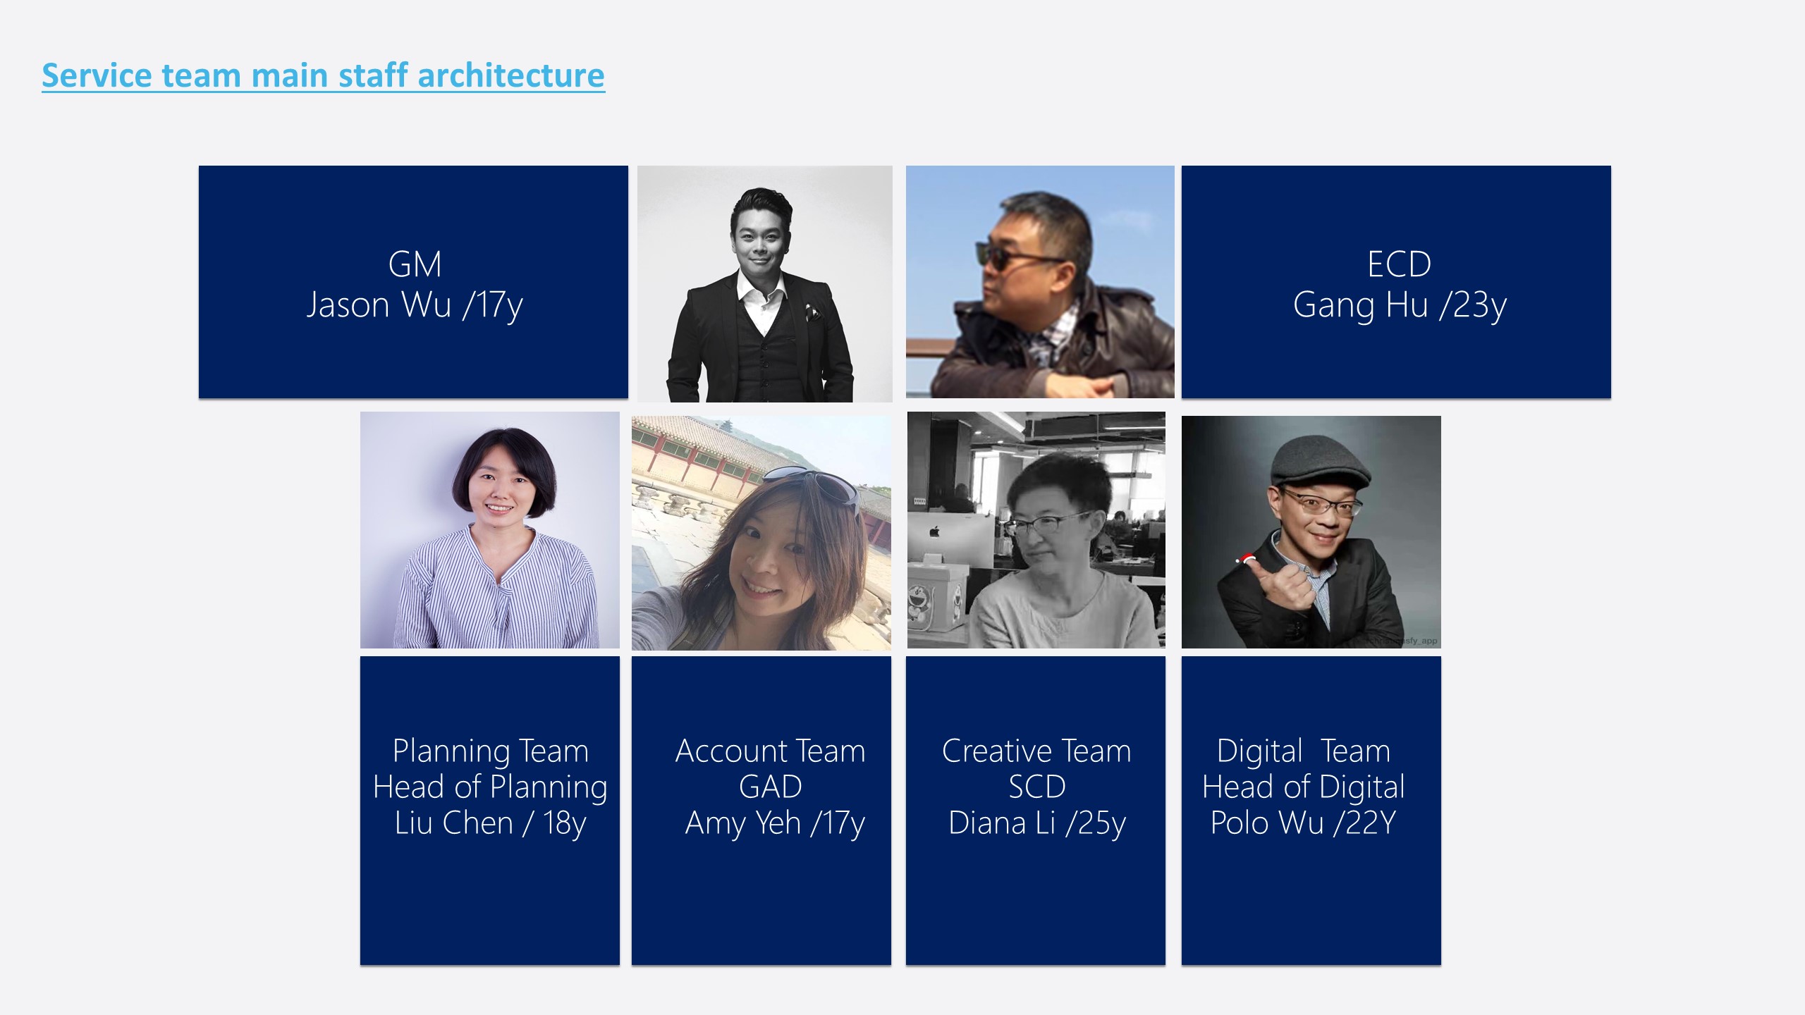Click the 'SCD' label in Creative Team box
This screenshot has width=1805, height=1015.
pos(1036,787)
